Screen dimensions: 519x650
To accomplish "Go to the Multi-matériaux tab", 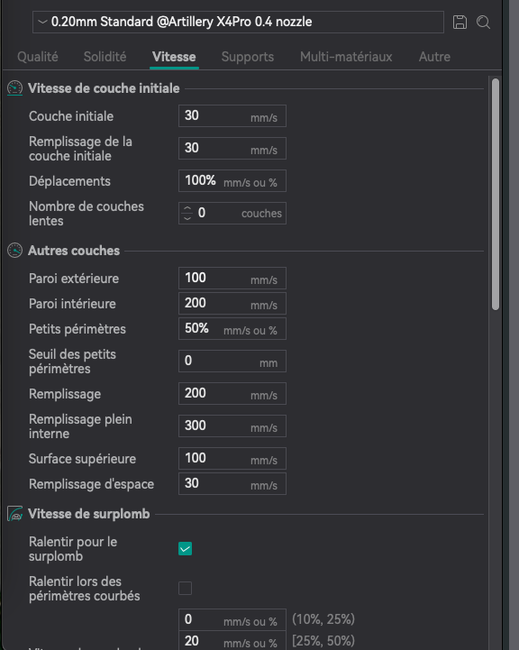I will pyautogui.click(x=346, y=57).
